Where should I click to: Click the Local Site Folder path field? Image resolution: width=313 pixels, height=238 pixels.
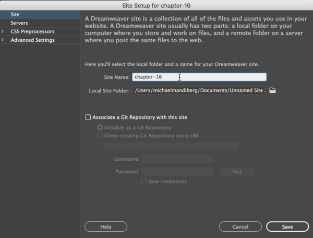click(x=199, y=91)
